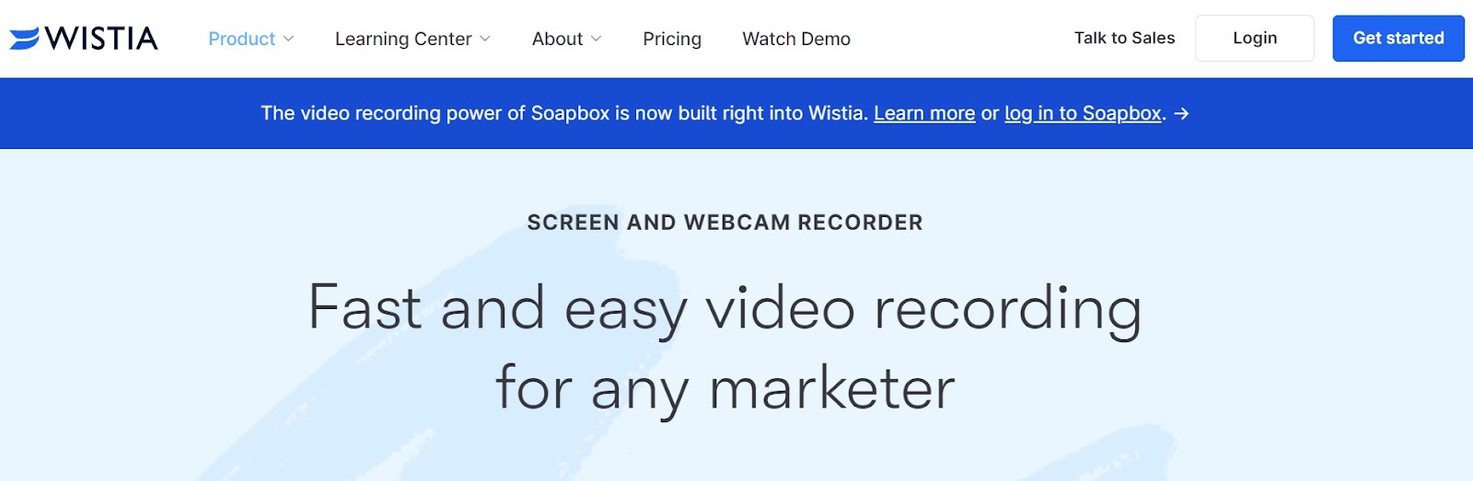
Task: Click the Talk to Sales link
Action: click(x=1124, y=38)
